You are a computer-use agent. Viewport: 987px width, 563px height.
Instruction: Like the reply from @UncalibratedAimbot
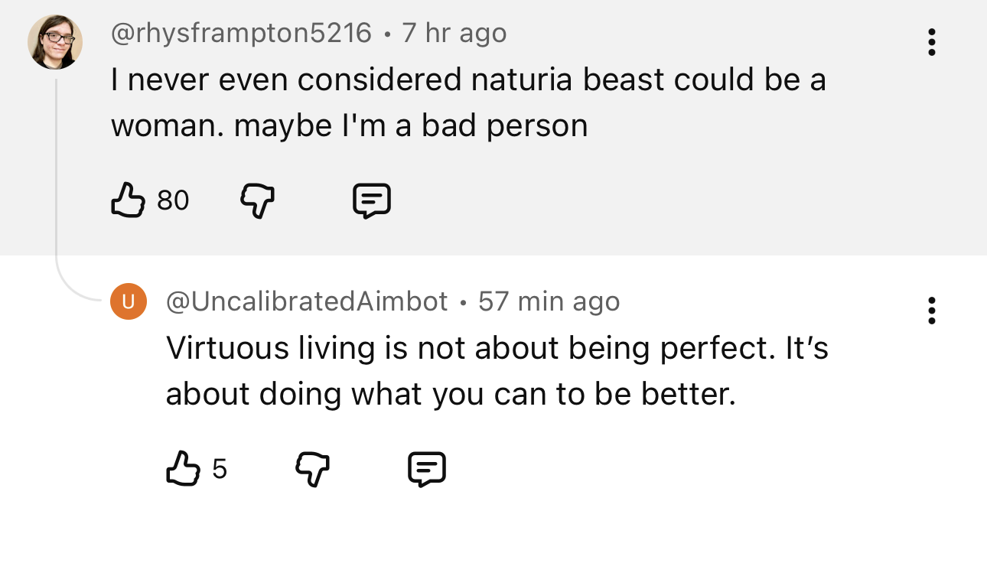click(182, 468)
